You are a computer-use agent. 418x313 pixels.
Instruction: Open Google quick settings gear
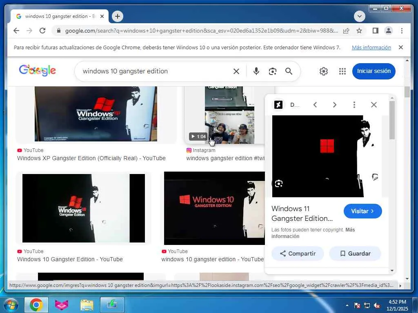[x=324, y=71]
